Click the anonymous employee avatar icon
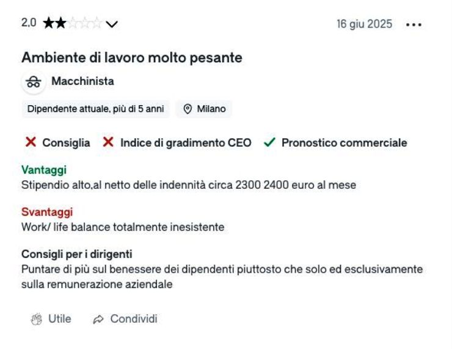Screen dimensions: 452x349 tap(34, 82)
